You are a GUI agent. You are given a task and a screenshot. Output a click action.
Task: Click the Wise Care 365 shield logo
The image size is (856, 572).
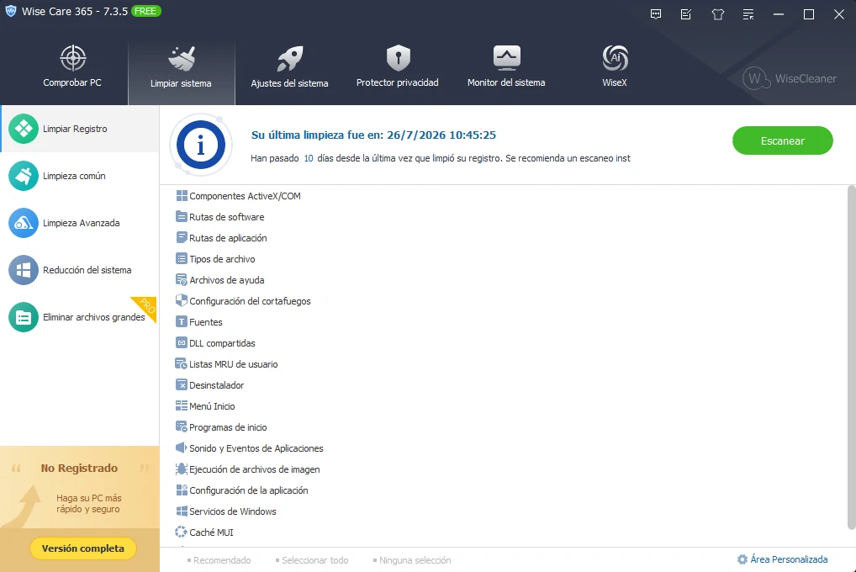tap(11, 12)
